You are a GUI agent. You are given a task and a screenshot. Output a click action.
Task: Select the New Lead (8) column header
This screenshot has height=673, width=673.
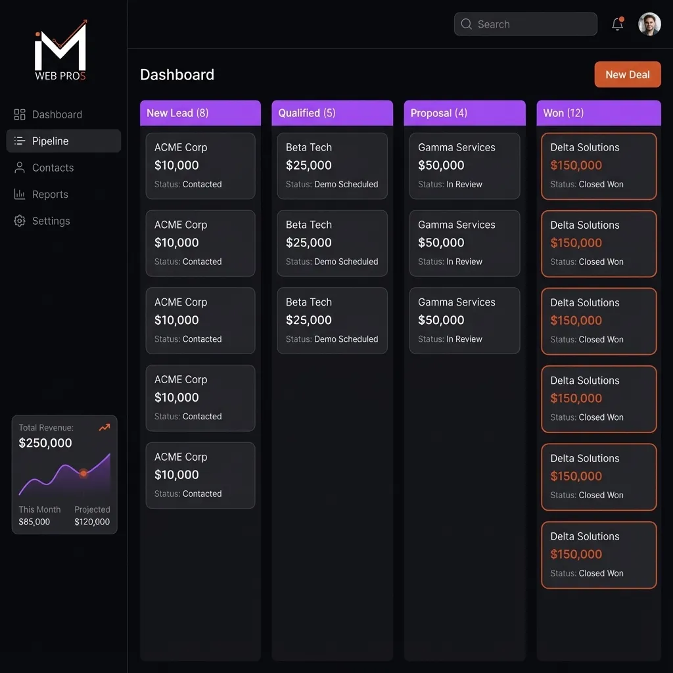pos(200,113)
